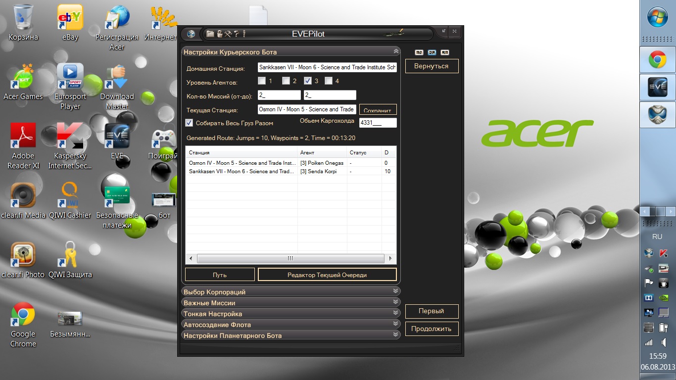Screen dimensions: 676x380
Task: Click the Вернуться button
Action: [x=432, y=66]
